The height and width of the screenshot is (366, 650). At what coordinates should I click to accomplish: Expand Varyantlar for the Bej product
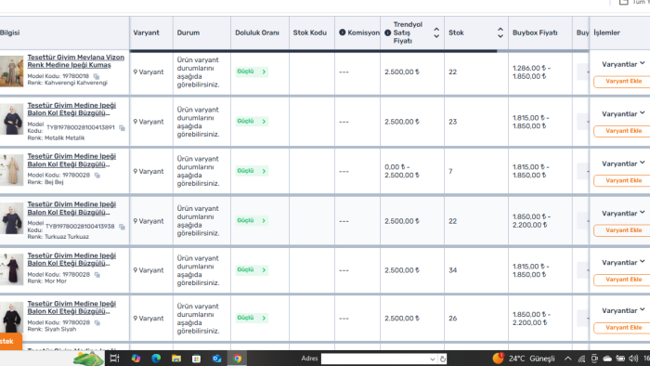click(x=623, y=163)
